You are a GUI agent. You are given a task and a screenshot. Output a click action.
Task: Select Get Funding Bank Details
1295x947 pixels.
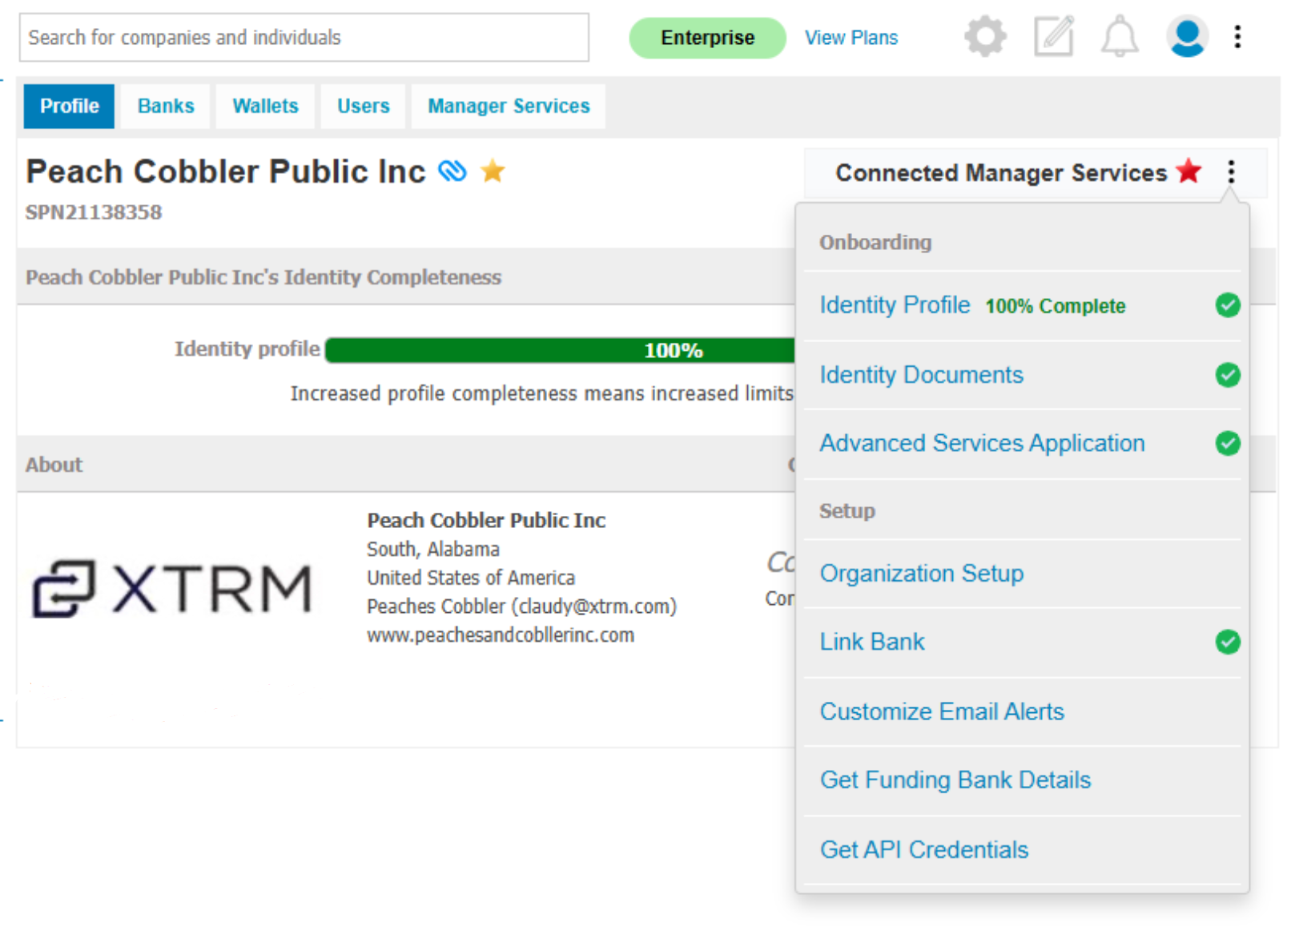pos(955,780)
